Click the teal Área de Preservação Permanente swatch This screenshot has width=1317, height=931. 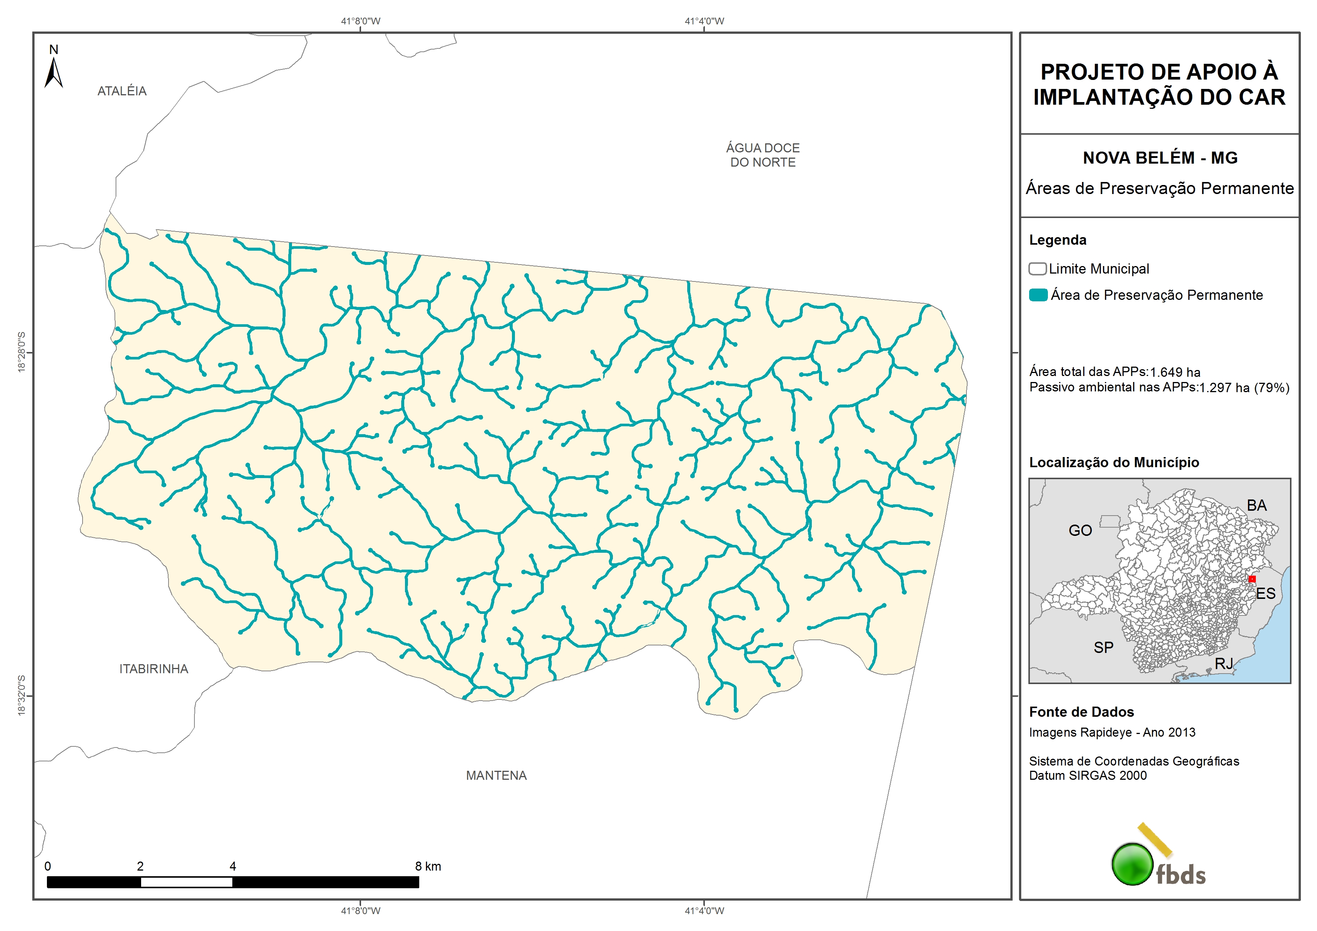(1038, 295)
